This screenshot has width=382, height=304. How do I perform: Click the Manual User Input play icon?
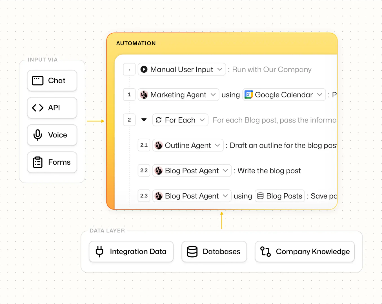coord(144,69)
